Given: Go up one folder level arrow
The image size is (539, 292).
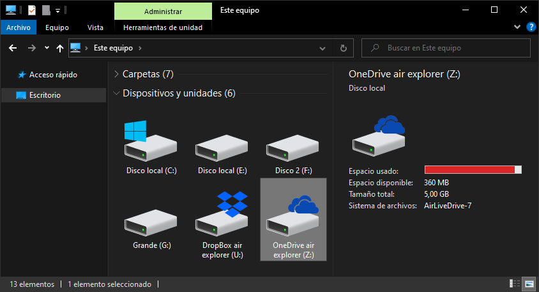Looking at the screenshot, I should [60, 48].
